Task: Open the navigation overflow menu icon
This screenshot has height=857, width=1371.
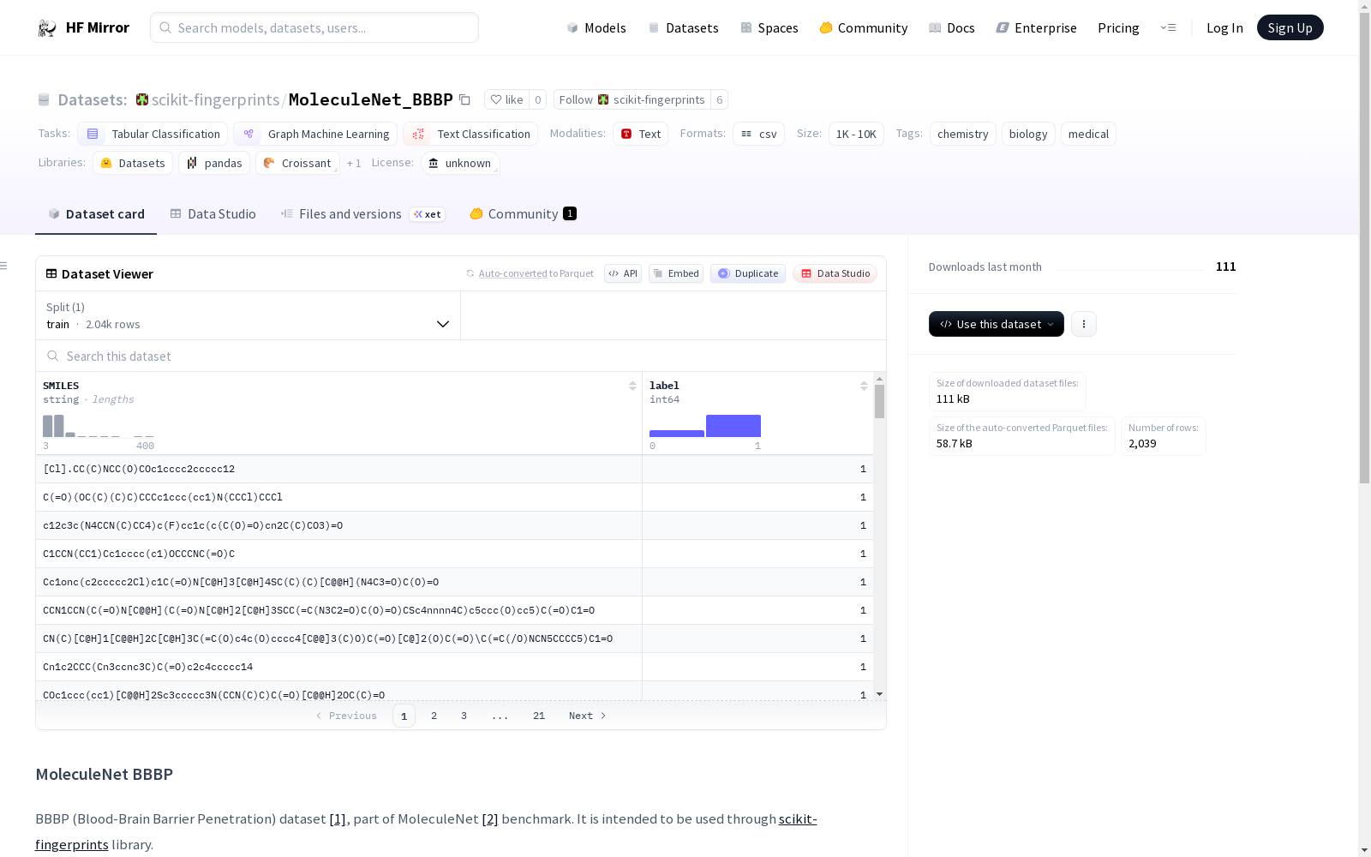Action: coord(1168,27)
